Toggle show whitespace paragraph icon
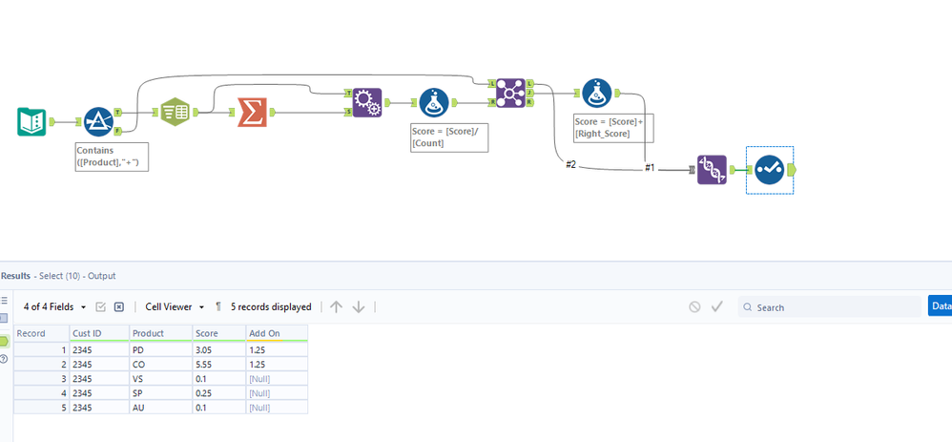This screenshot has height=442, width=952. click(x=217, y=307)
